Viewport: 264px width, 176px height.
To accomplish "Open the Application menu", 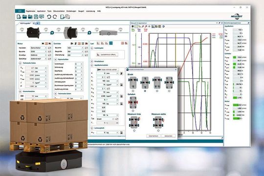I will pos(41,11).
